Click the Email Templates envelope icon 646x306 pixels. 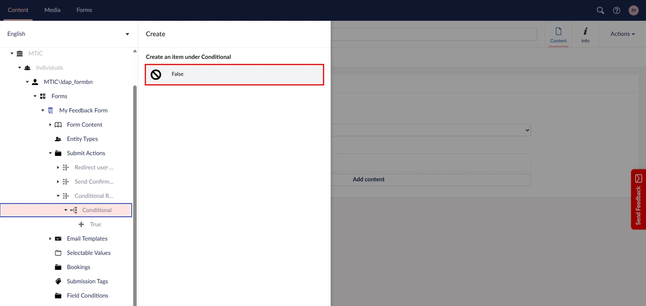click(x=58, y=239)
